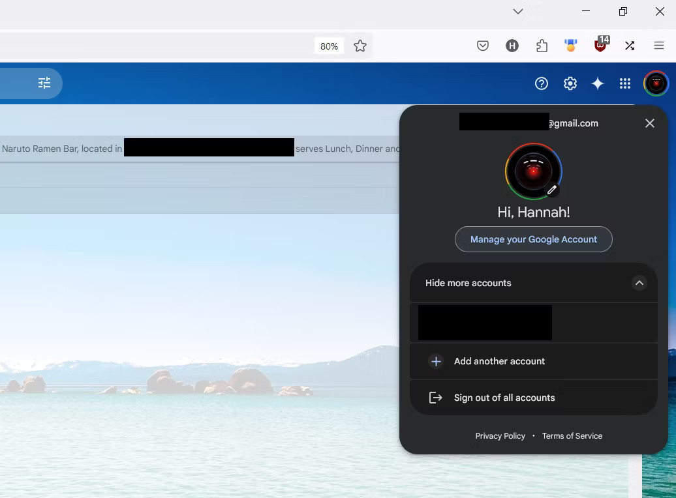Image resolution: width=676 pixels, height=498 pixels.
Task: Reset the 80% zoom level indicator
Action: [329, 46]
